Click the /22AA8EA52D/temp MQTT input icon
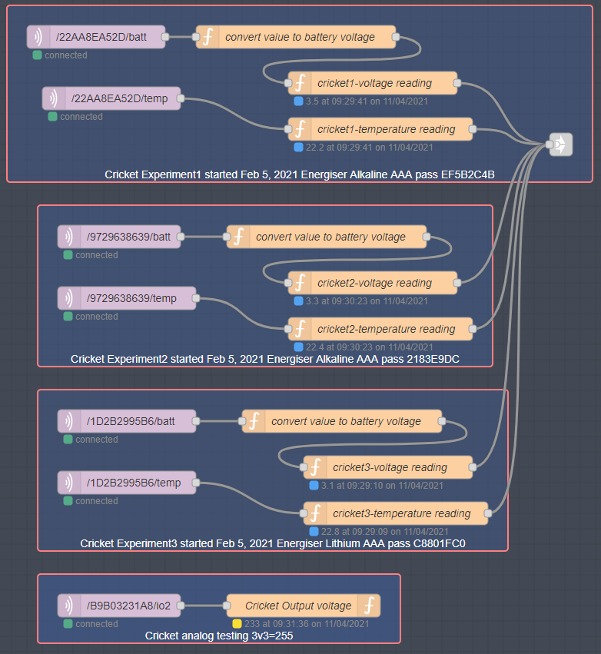Image resolution: width=601 pixels, height=654 pixels. (54, 98)
